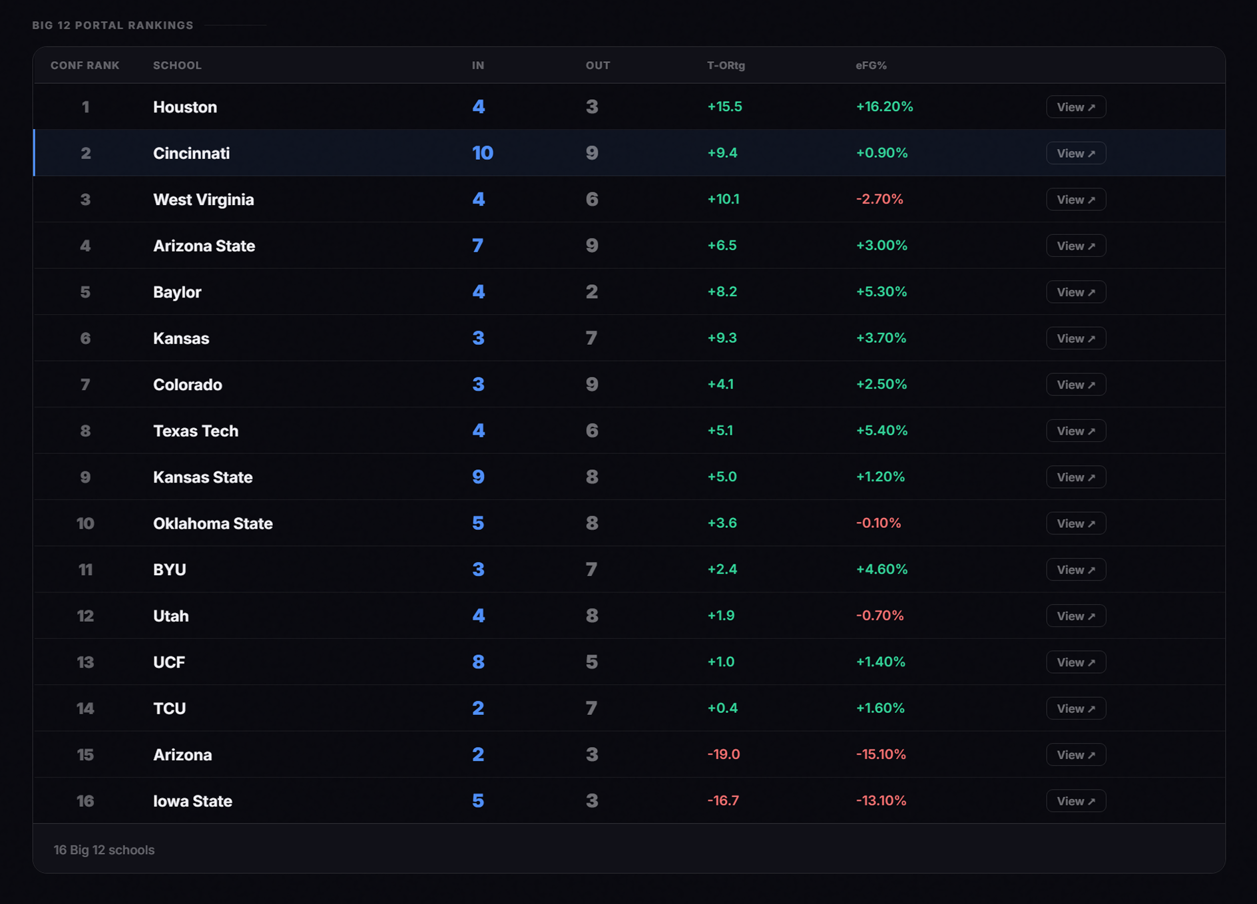Click Kansas's +9.3 T-ORtg value
This screenshot has height=904, width=1257.
point(722,338)
